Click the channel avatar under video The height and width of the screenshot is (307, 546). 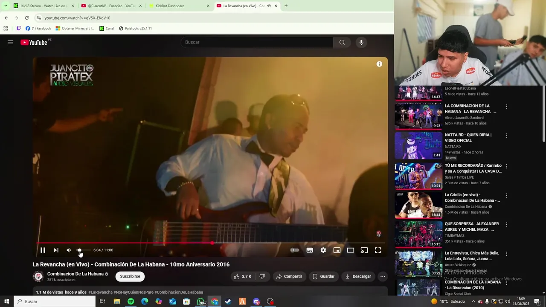pos(38,276)
